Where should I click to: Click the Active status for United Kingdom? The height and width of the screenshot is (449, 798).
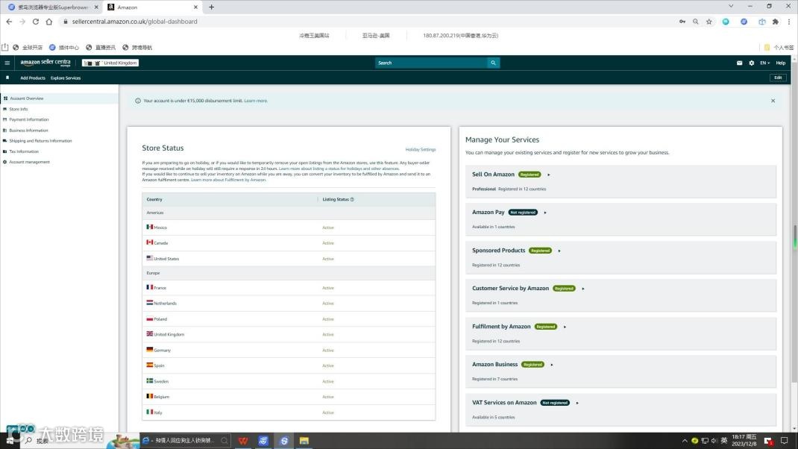click(327, 334)
